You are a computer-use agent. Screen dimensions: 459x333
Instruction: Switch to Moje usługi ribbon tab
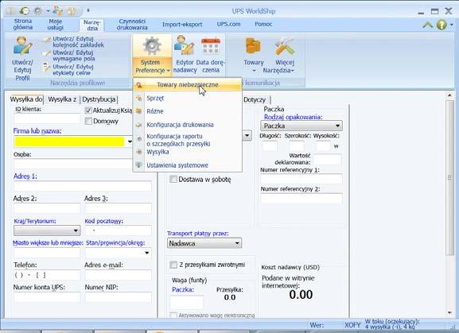pyautogui.click(x=56, y=25)
